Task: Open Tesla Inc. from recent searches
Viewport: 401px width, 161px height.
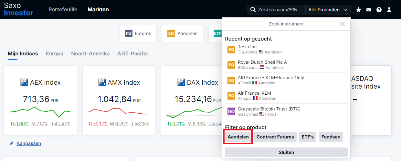Action: tap(286, 50)
